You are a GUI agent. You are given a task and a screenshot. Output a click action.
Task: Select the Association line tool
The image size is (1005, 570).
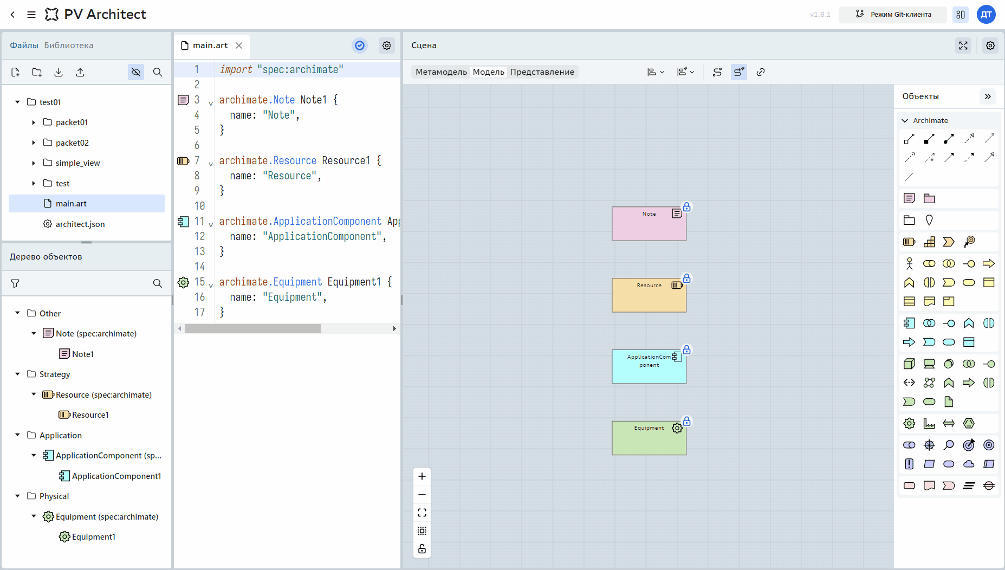click(x=909, y=177)
